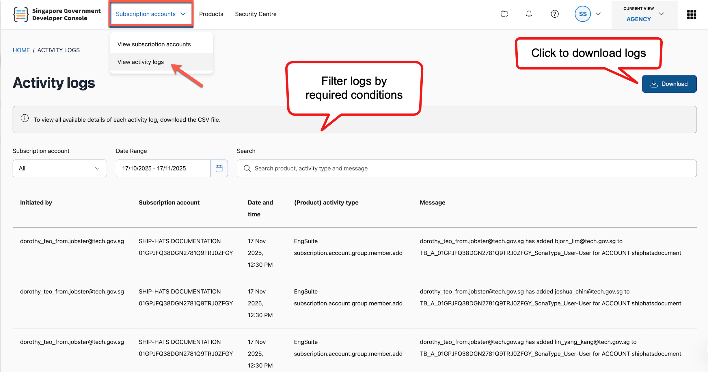
Task: Open the folder icon in header
Action: 504,14
